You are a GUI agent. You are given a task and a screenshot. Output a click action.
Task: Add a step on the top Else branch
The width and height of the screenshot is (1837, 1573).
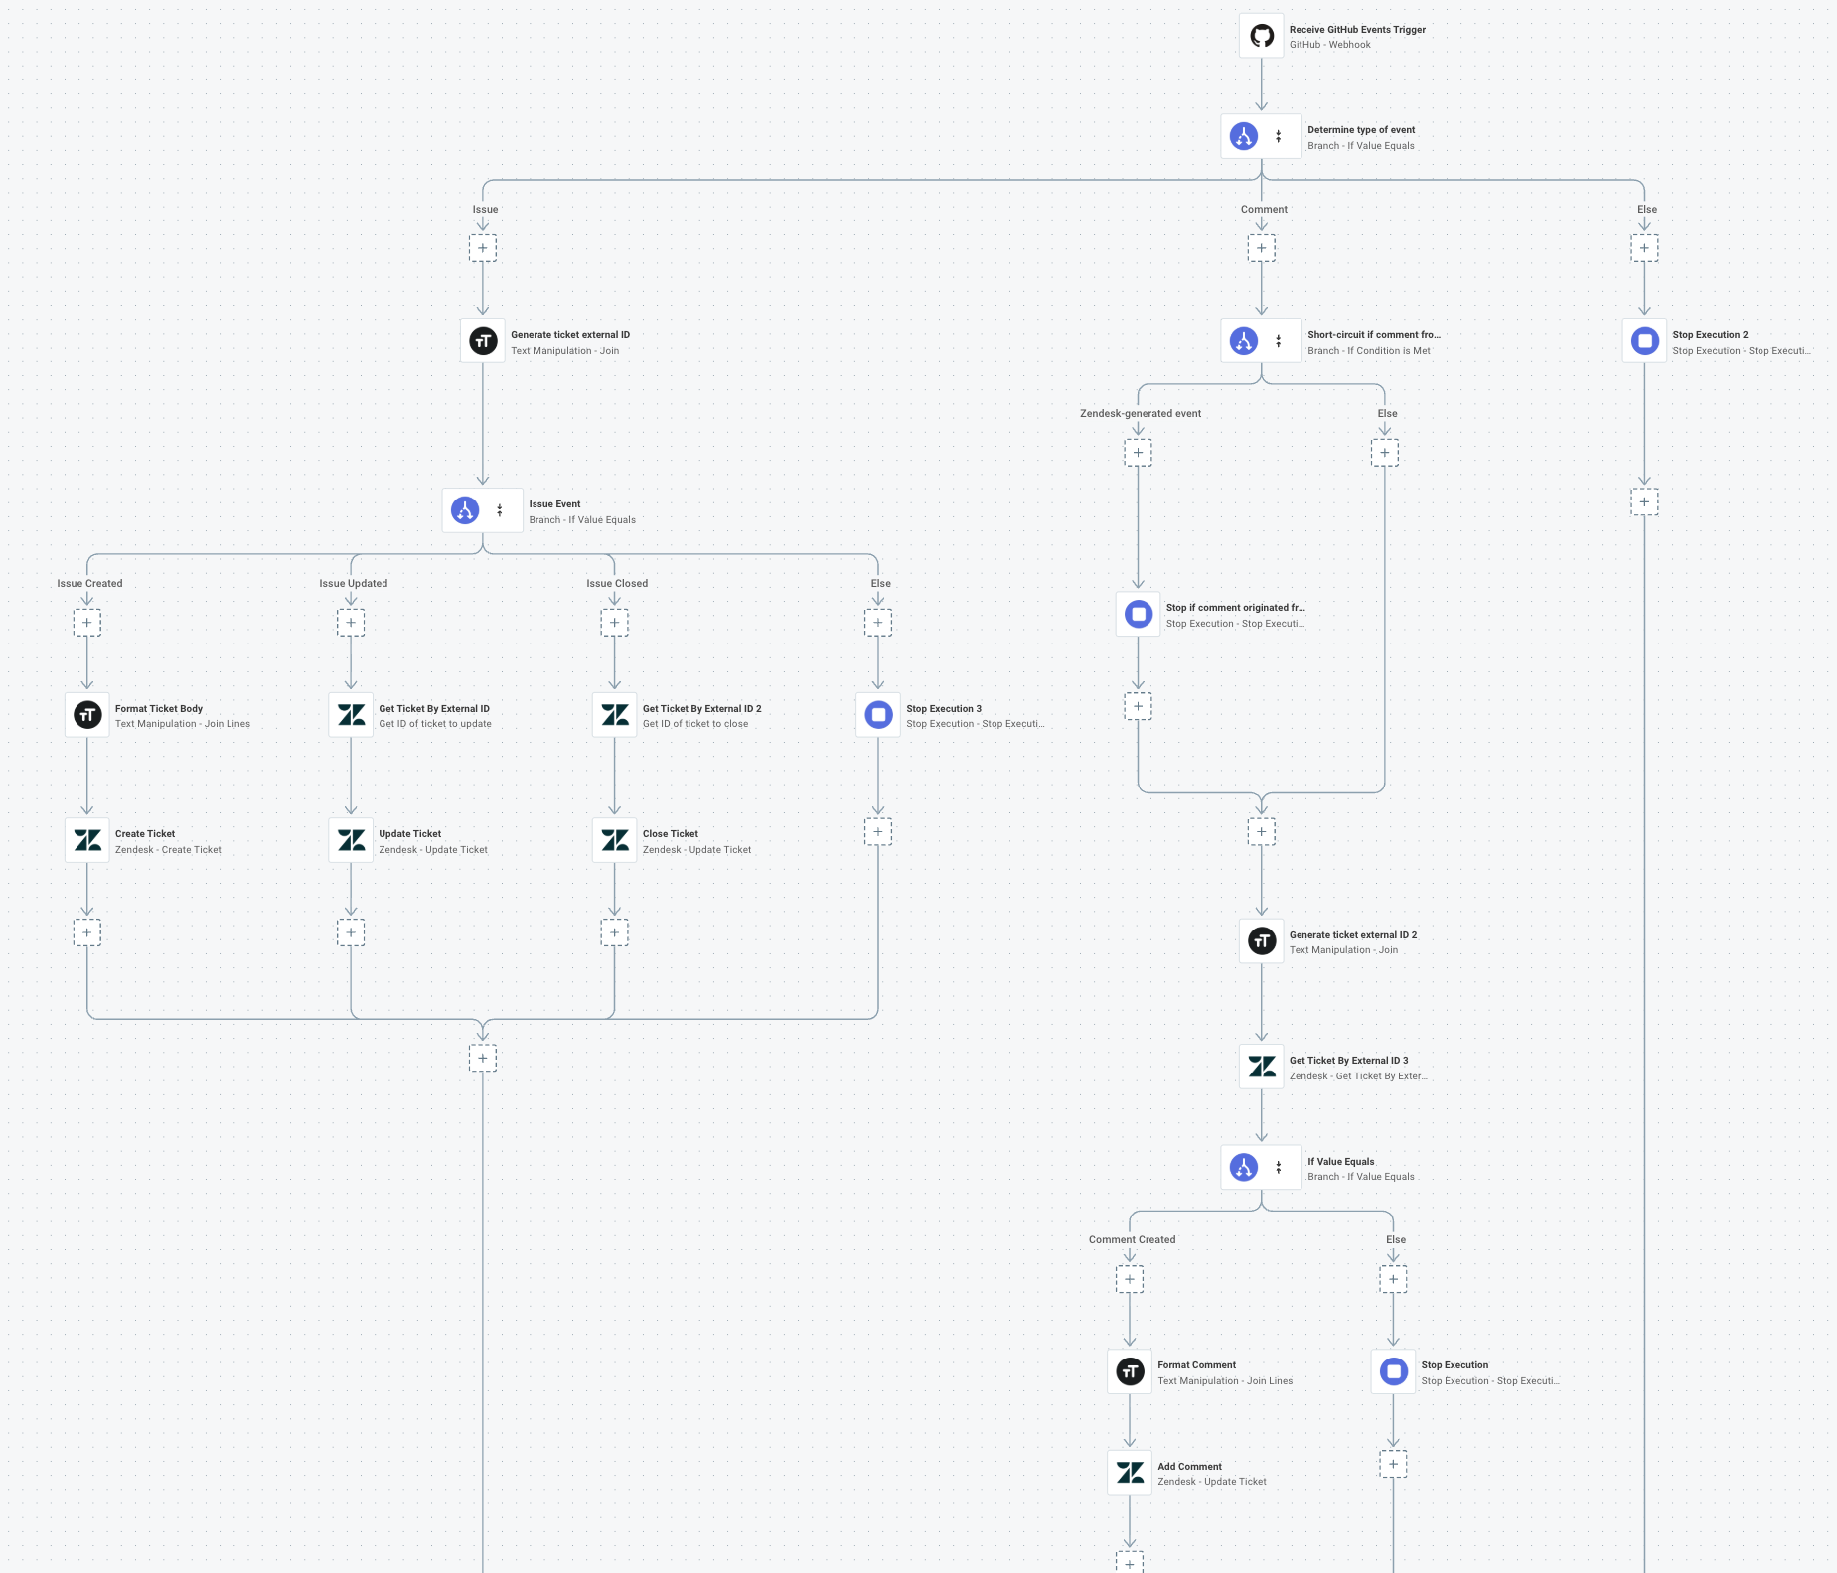click(x=1644, y=248)
